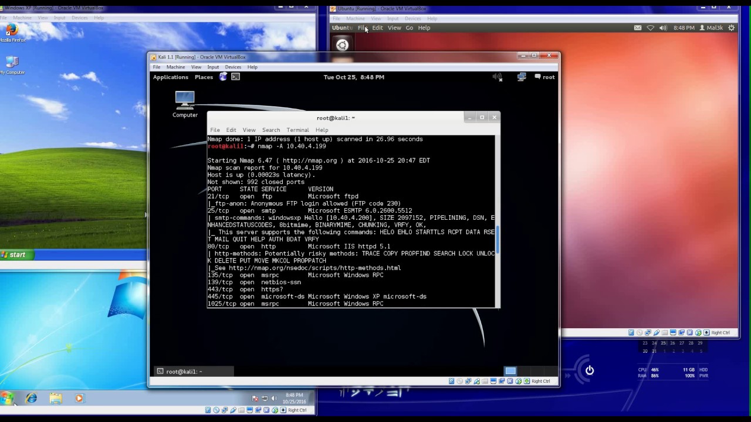Click the Windows XP start button
751x422 pixels.
[17, 254]
